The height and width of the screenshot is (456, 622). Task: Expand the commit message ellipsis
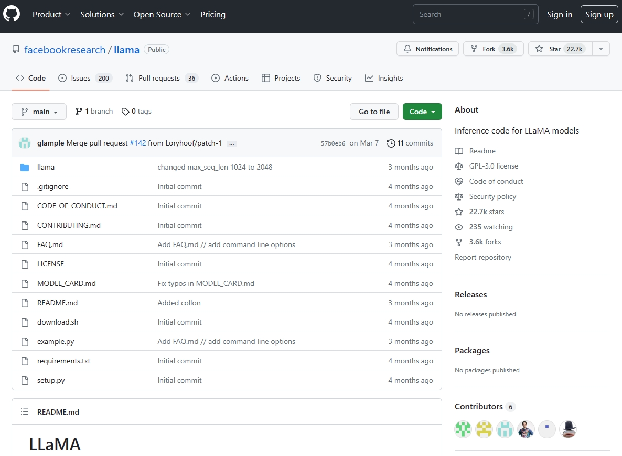pos(232,143)
